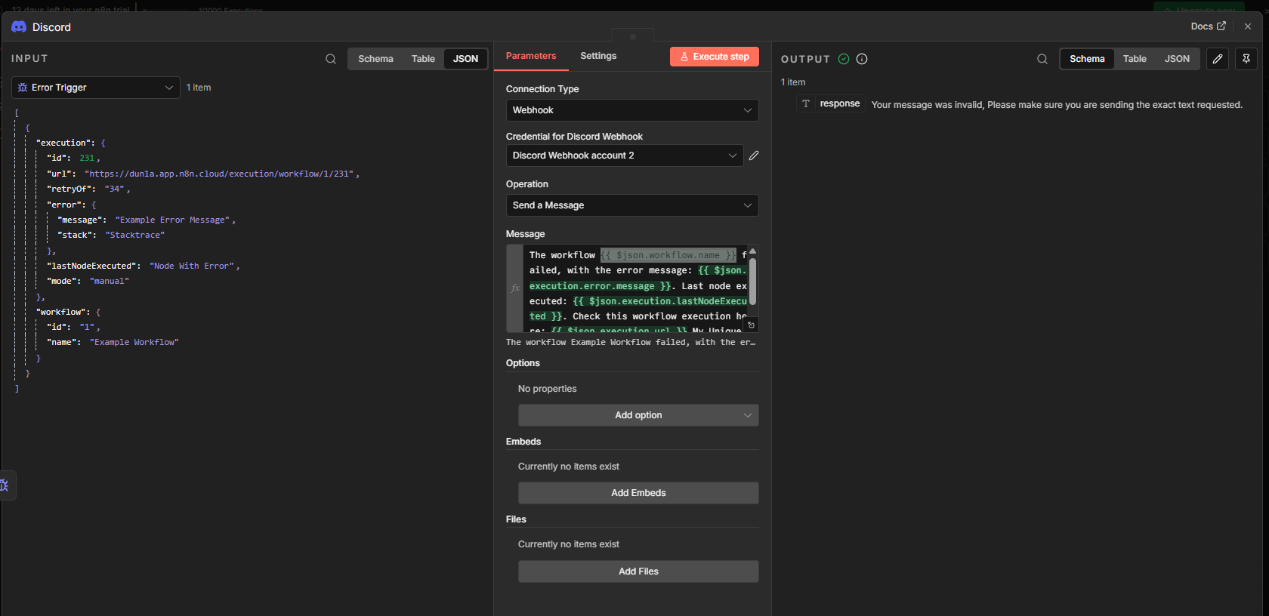Switch input view to Table
This screenshot has width=1269, height=616.
[x=423, y=59]
